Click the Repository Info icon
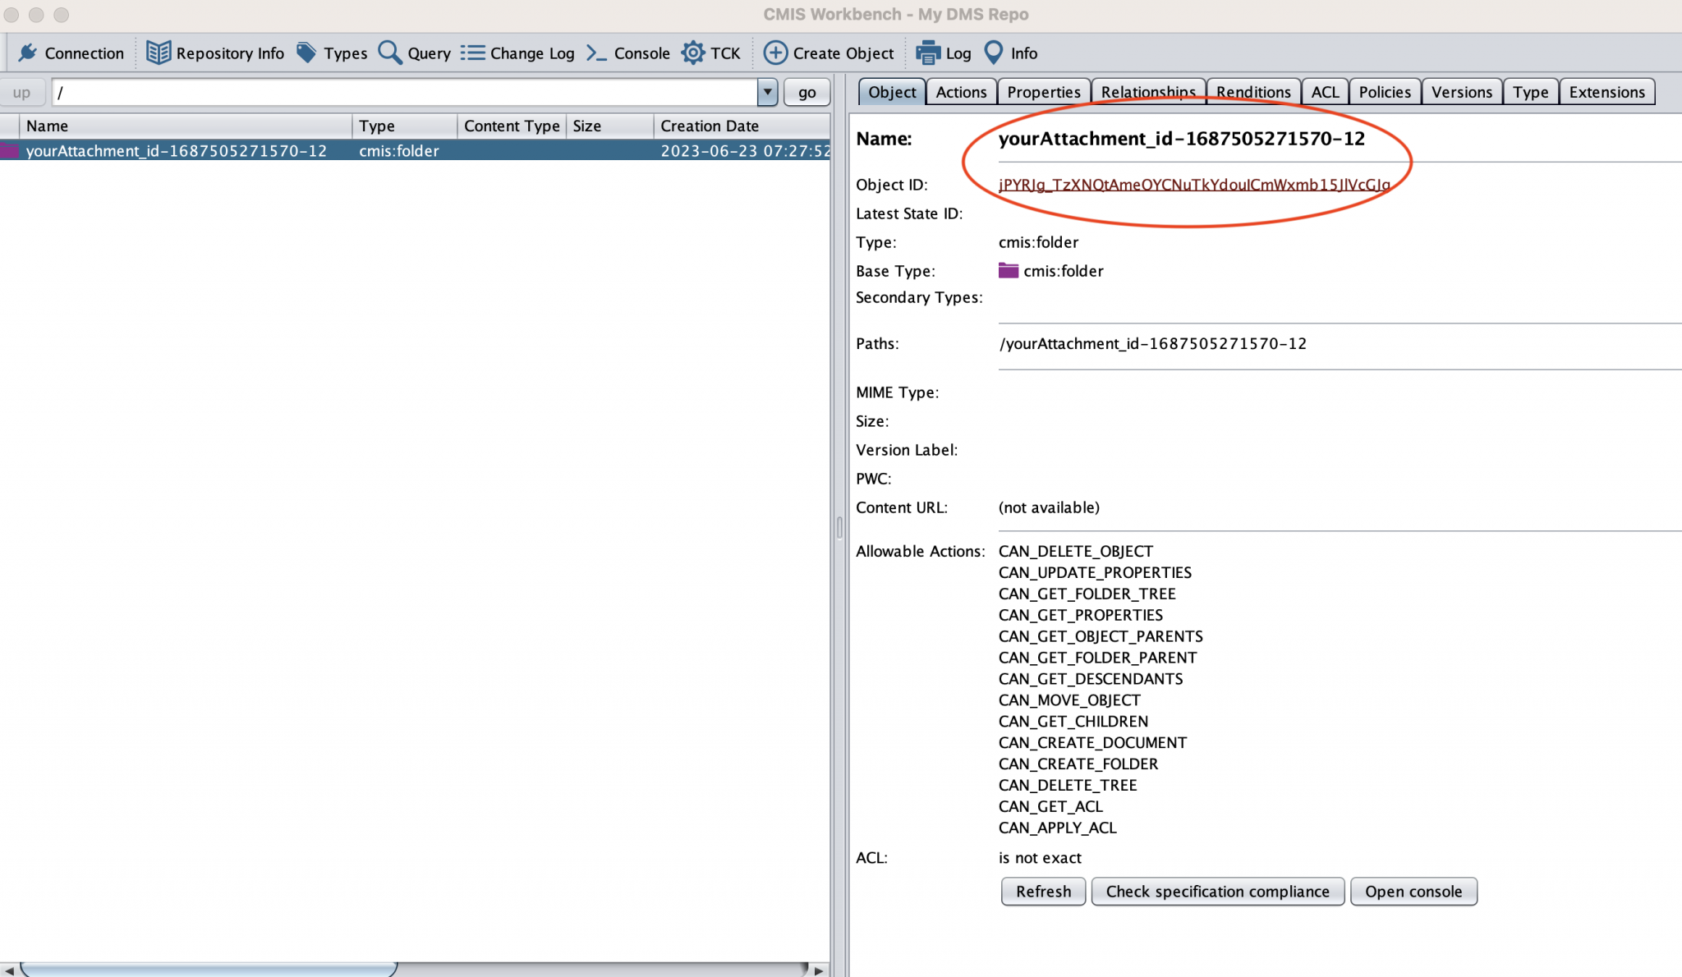1682x977 pixels. click(x=215, y=53)
